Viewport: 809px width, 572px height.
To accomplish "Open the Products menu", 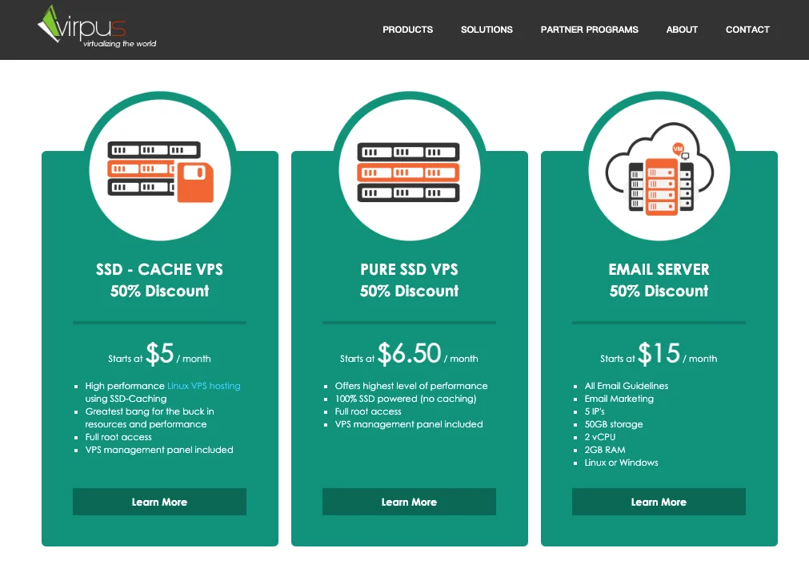I will click(x=407, y=30).
